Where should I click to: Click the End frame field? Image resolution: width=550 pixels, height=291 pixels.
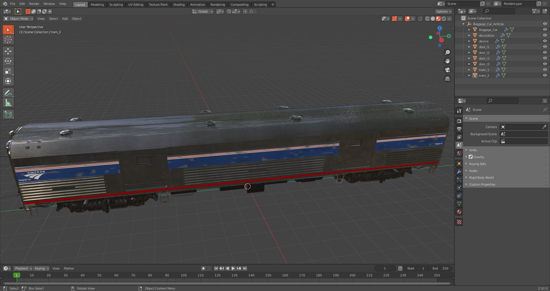coord(440,268)
